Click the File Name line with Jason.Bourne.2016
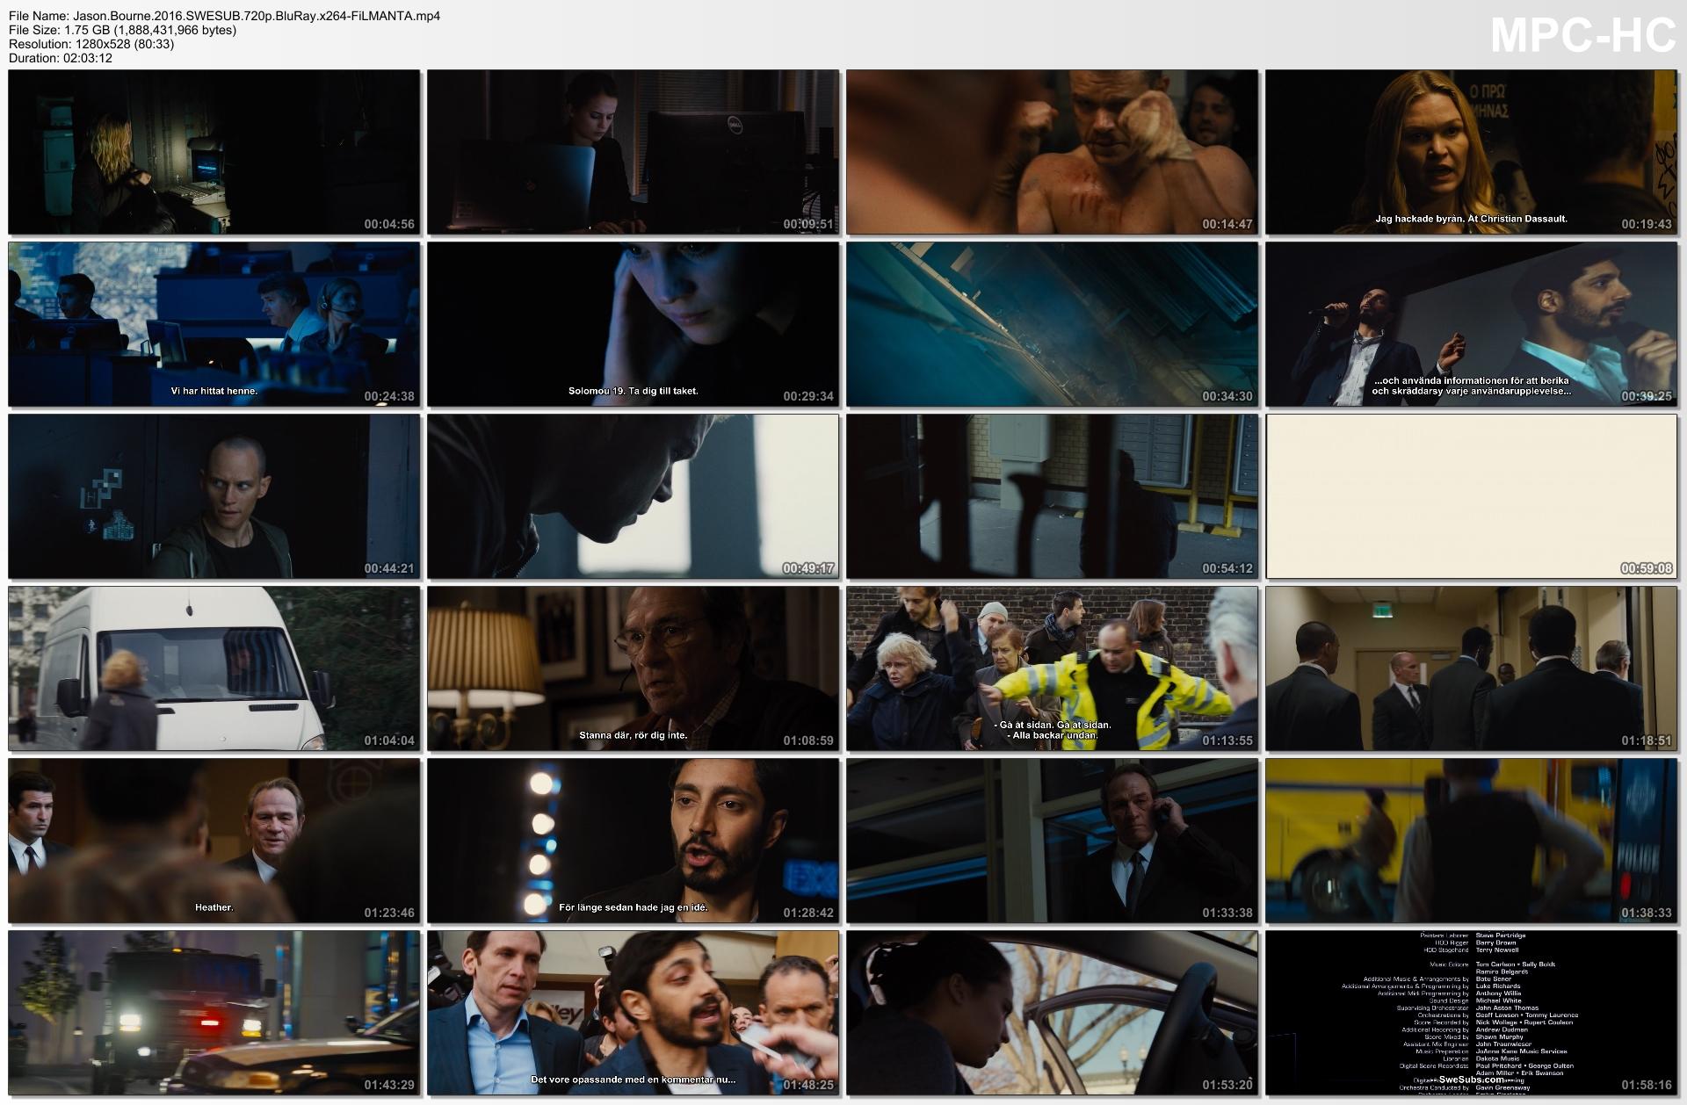Screen dimensions: 1687x1105 [225, 16]
